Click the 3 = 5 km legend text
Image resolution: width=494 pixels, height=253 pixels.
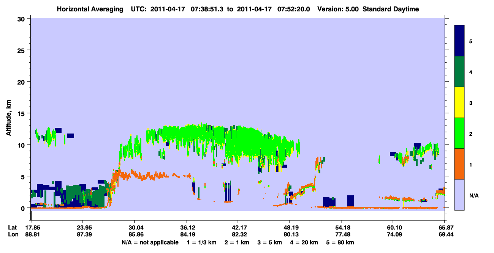click(x=270, y=242)
